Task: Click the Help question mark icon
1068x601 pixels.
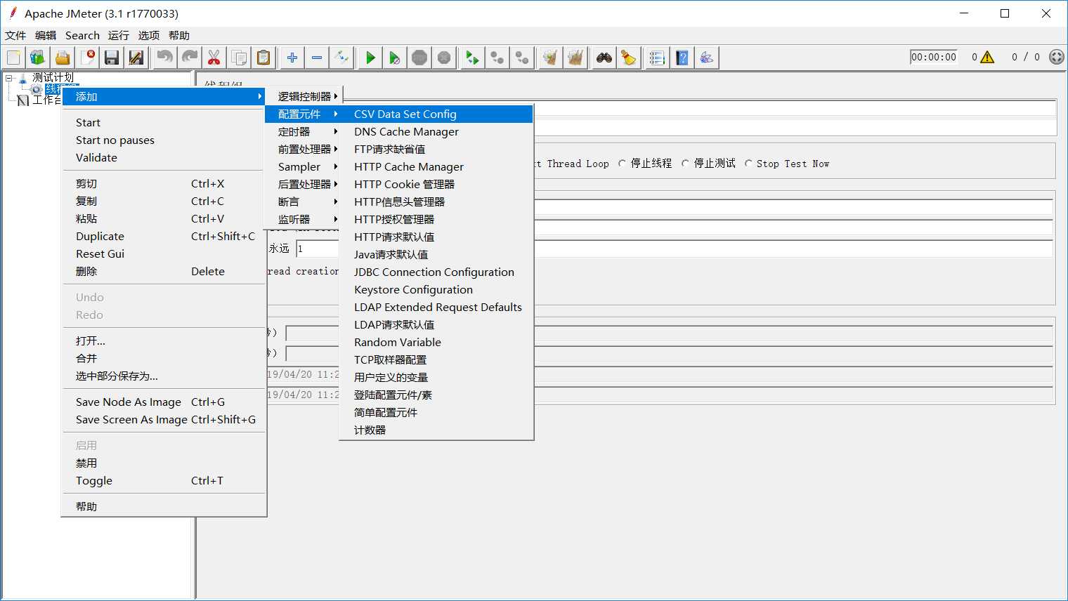Action: [x=682, y=58]
